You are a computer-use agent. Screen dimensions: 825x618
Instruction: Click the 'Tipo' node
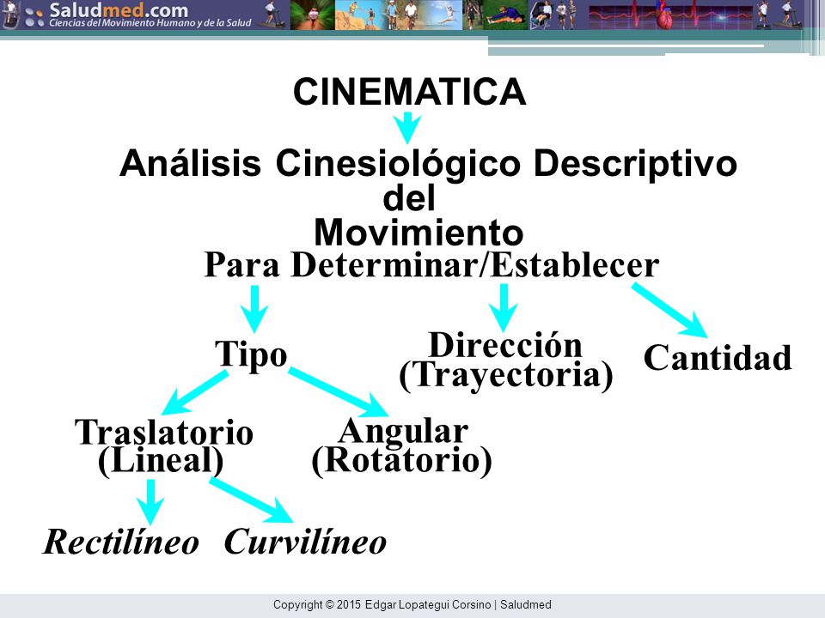251,354
